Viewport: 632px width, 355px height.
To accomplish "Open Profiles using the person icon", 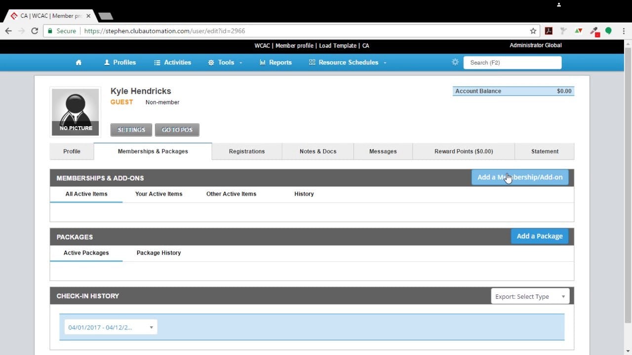I will pyautogui.click(x=107, y=62).
